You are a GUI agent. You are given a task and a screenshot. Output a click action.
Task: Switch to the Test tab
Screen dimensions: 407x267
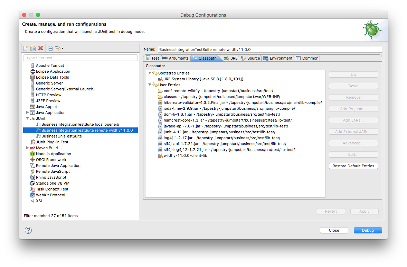pos(152,58)
